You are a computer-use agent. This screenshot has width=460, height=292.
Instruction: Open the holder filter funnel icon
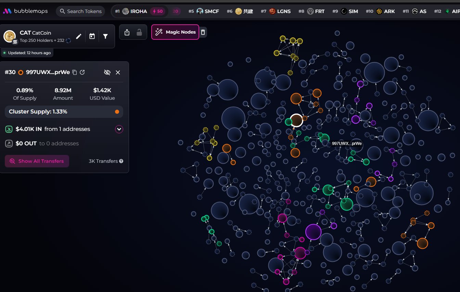pyautogui.click(x=105, y=36)
